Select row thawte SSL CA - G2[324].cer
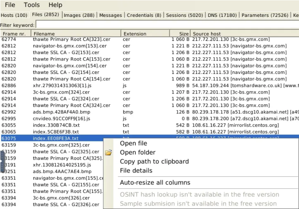The height and width of the screenshot is (209, 299). click(x=150, y=99)
